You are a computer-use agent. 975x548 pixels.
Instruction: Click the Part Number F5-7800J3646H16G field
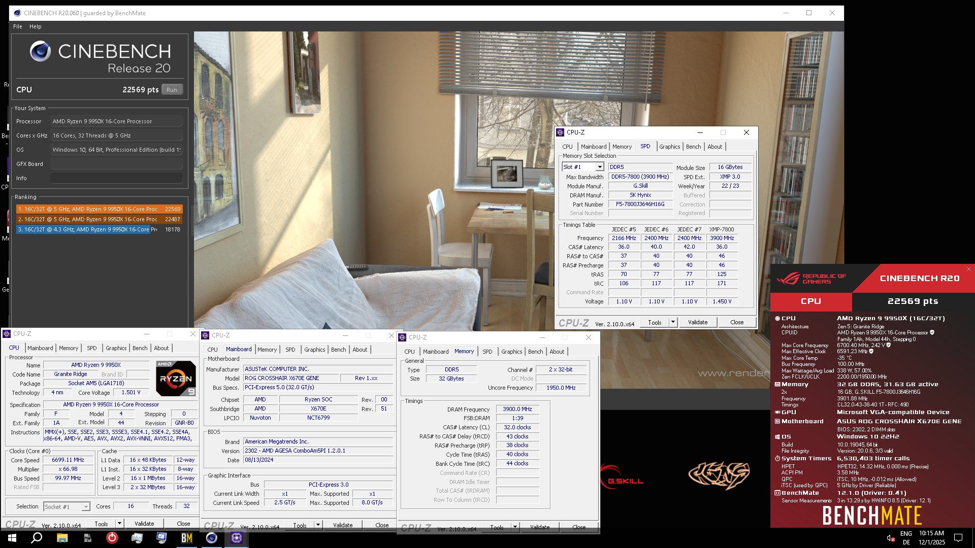(640, 204)
